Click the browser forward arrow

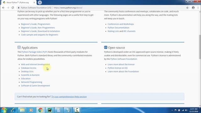coord(8,8)
